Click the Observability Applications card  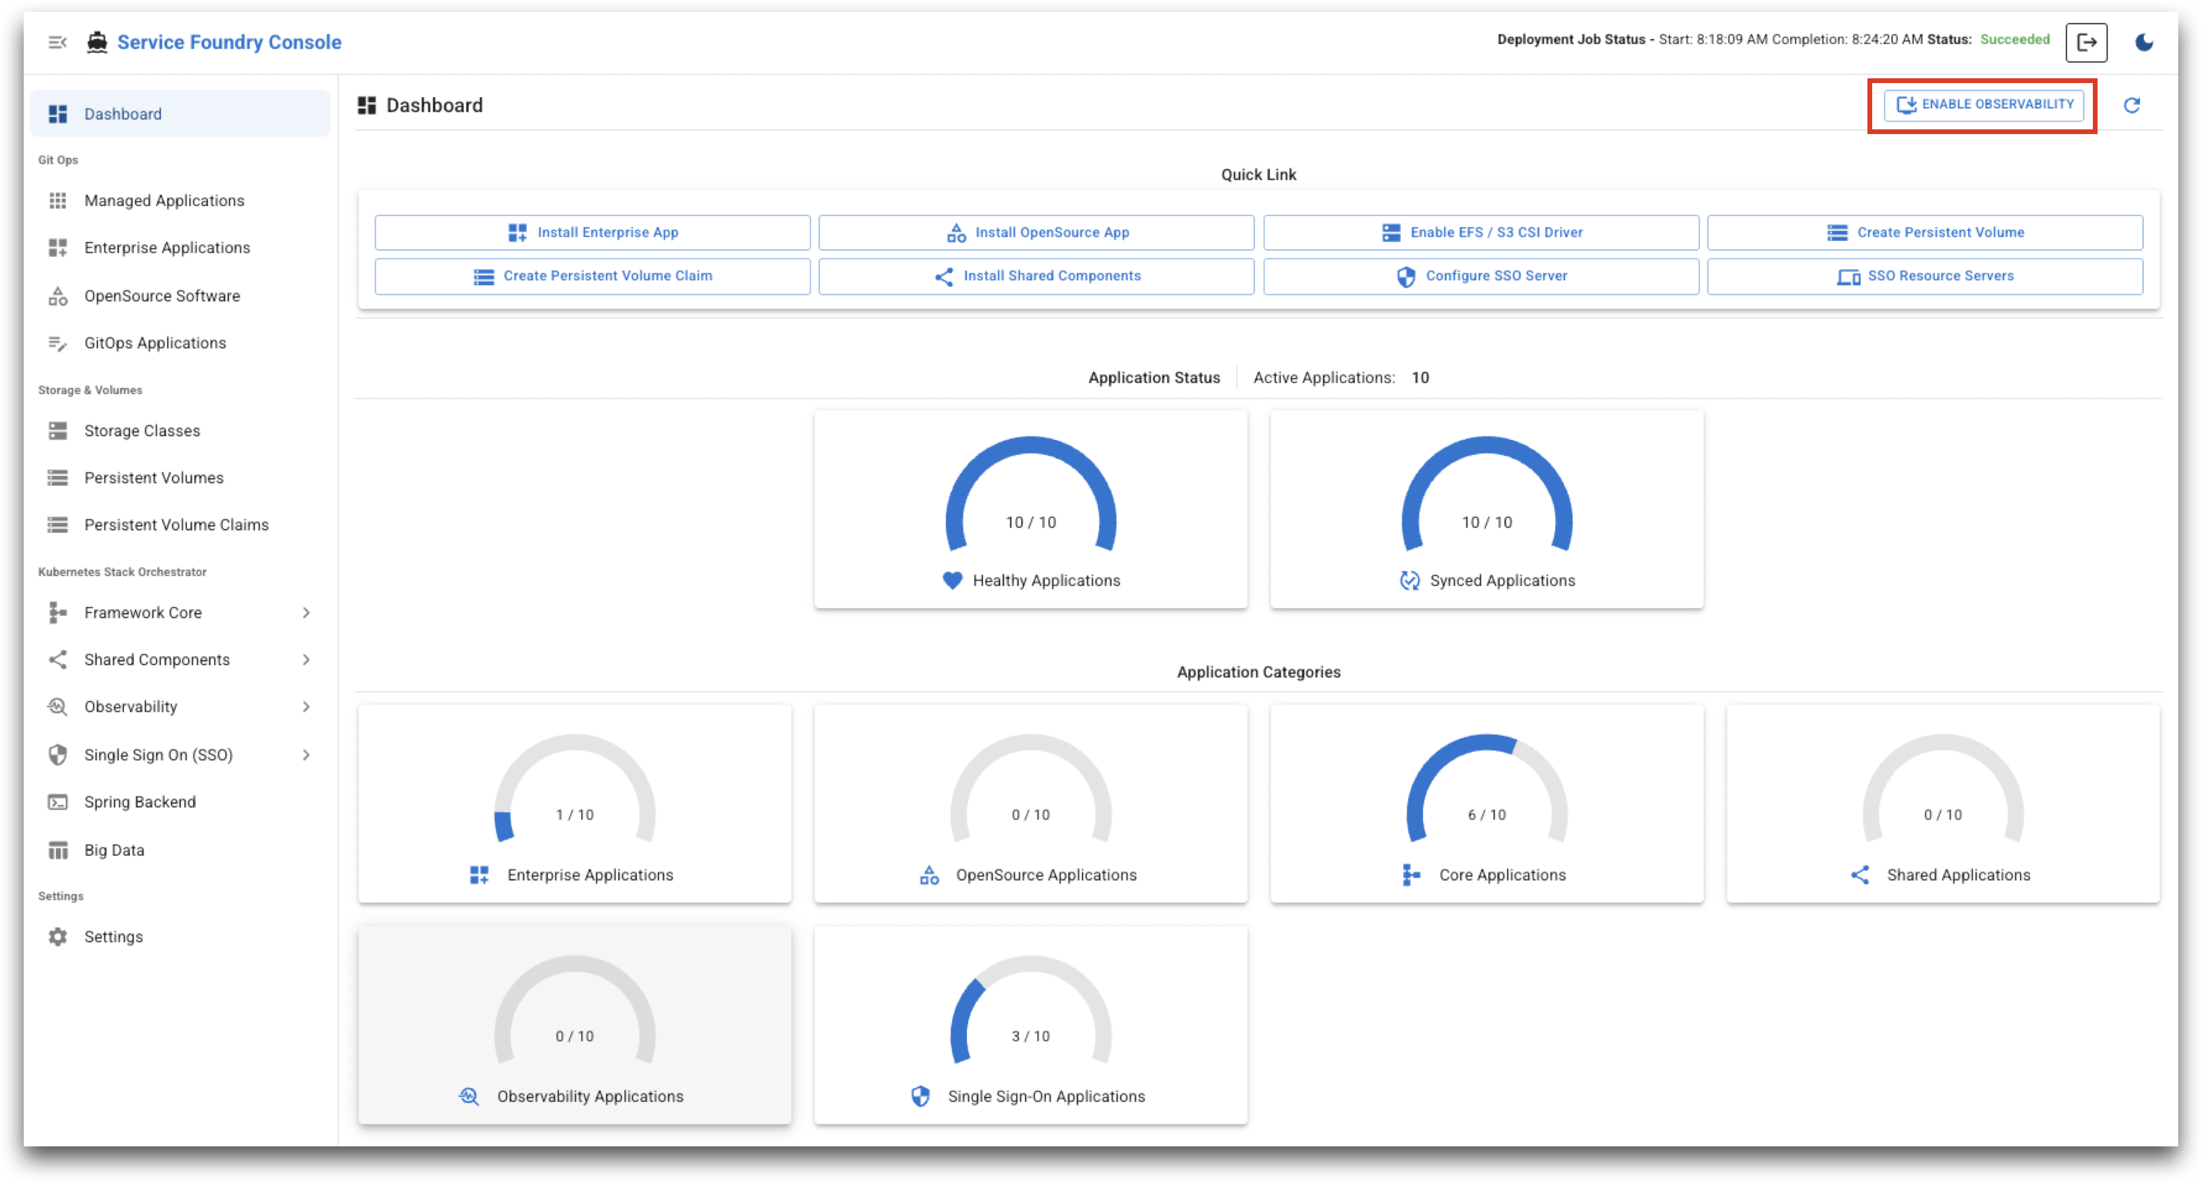pos(574,1027)
